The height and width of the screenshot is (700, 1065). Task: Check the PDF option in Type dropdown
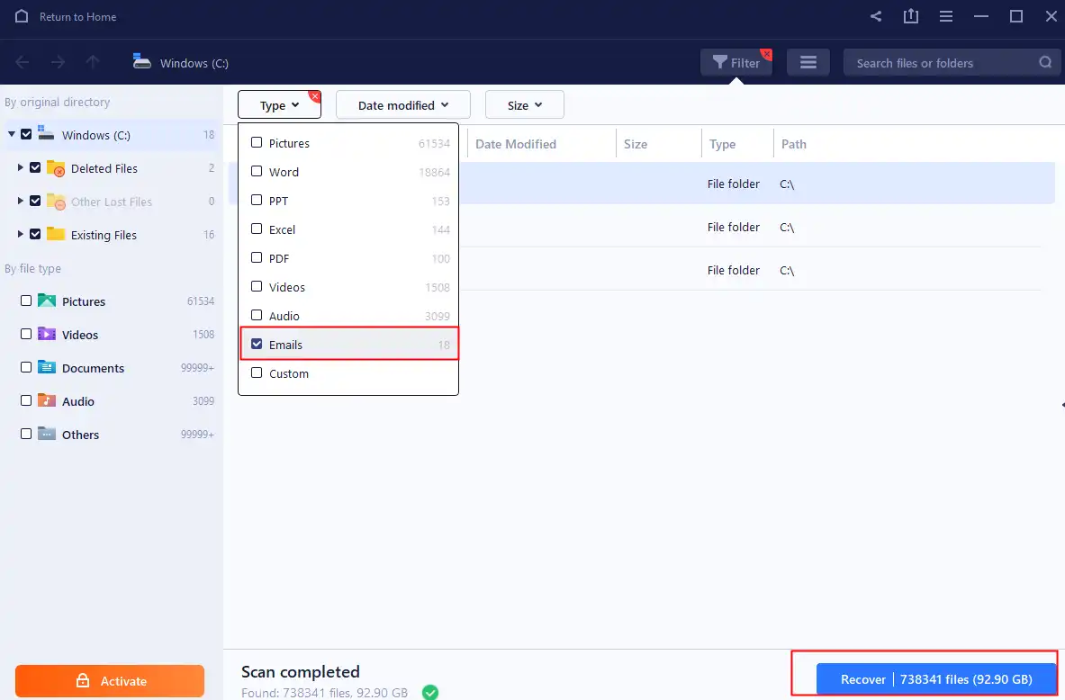click(257, 258)
